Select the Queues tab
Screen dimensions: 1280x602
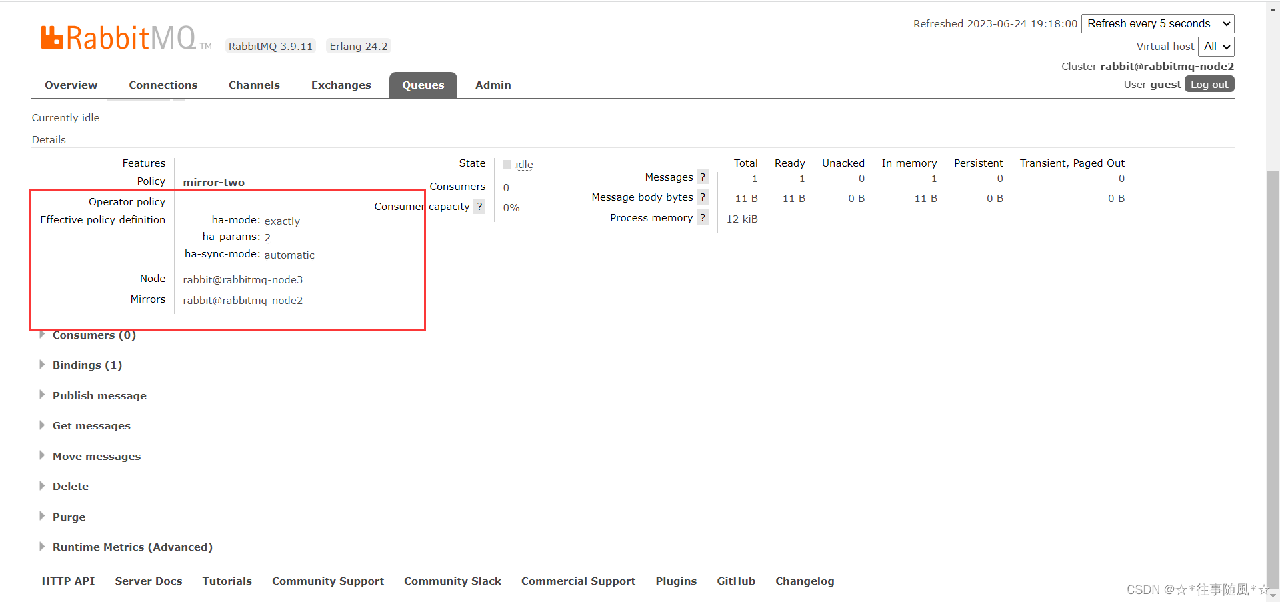[x=423, y=85]
